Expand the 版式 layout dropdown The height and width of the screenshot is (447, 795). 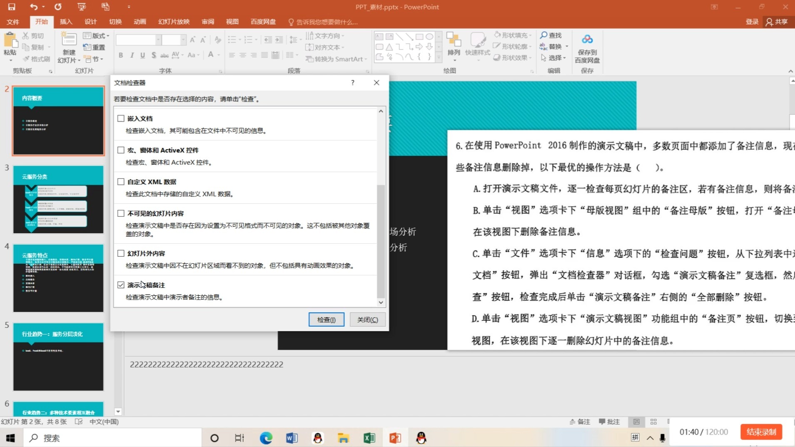[97, 35]
